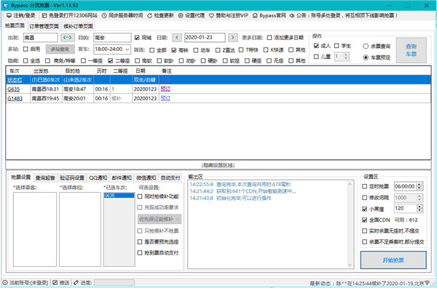Click the 注销/登录 monitor icon
The image size is (437, 288).
coord(9,15)
